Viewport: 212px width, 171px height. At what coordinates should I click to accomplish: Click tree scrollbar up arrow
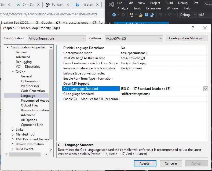tap(51, 47)
